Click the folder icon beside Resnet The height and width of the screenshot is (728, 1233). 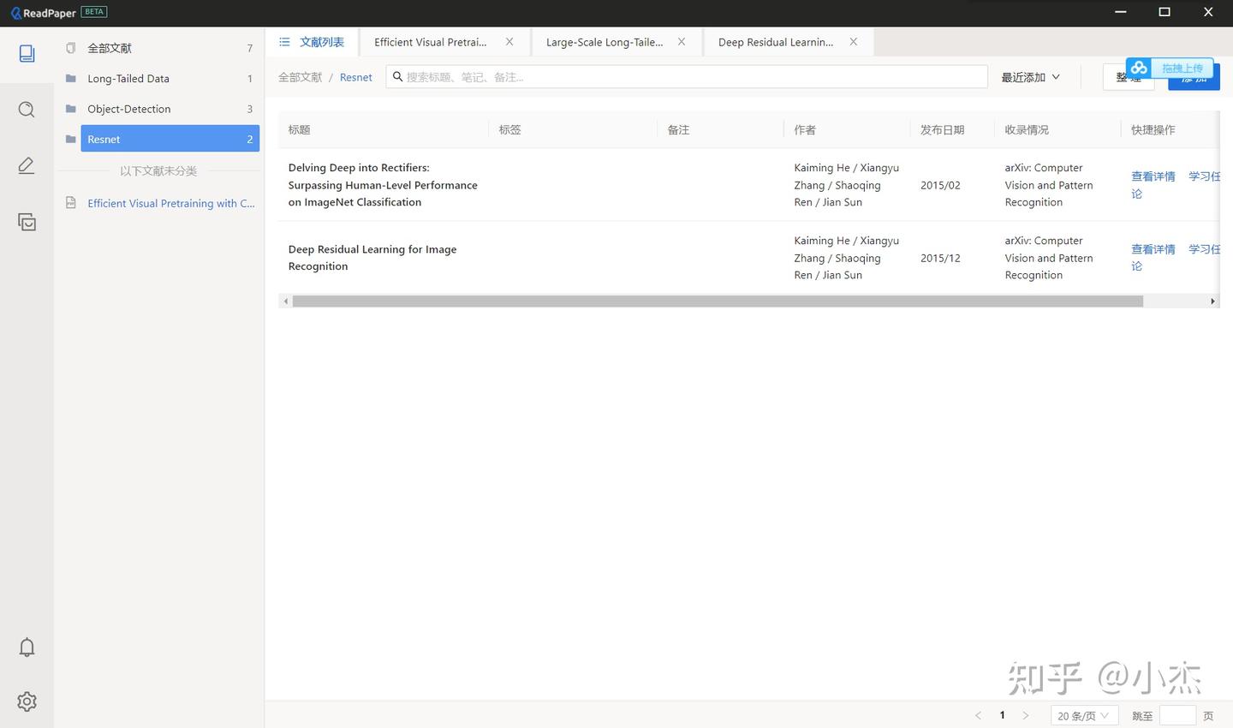pos(71,139)
